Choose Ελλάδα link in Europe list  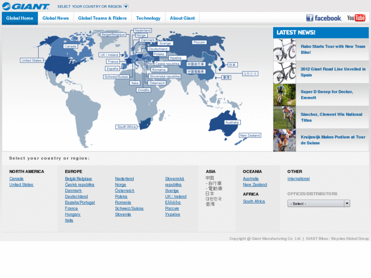172,203
